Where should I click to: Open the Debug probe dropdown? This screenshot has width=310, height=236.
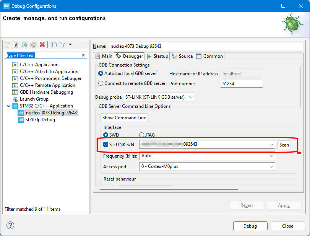(159, 97)
